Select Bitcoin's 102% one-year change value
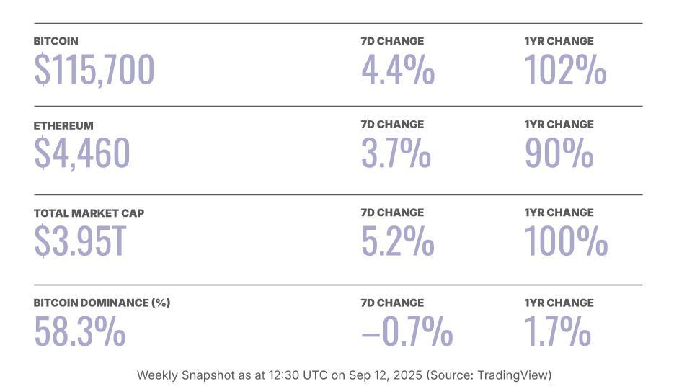The width and height of the screenshot is (692, 389). 564,70
